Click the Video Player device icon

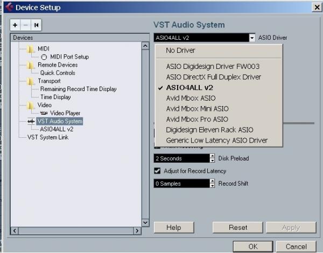click(44, 113)
